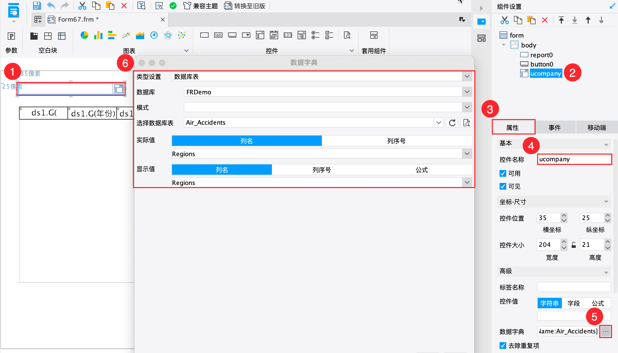The width and height of the screenshot is (618, 353).
Task: Expand the 数据库 FRDemo dropdown
Action: pos(467,92)
